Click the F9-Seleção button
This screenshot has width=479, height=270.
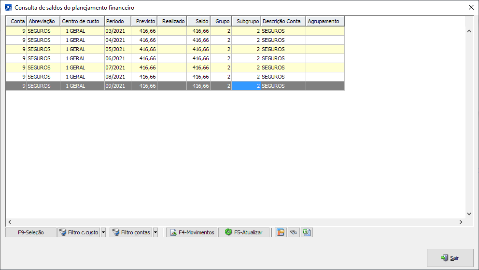tap(31, 232)
